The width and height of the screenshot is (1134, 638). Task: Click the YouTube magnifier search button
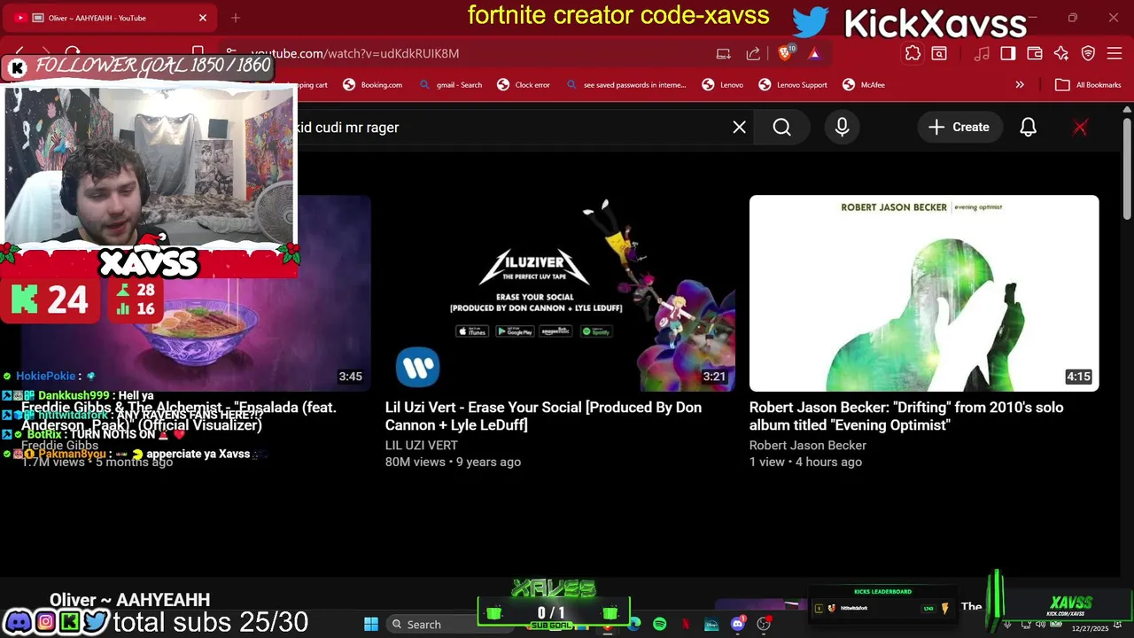click(x=781, y=127)
